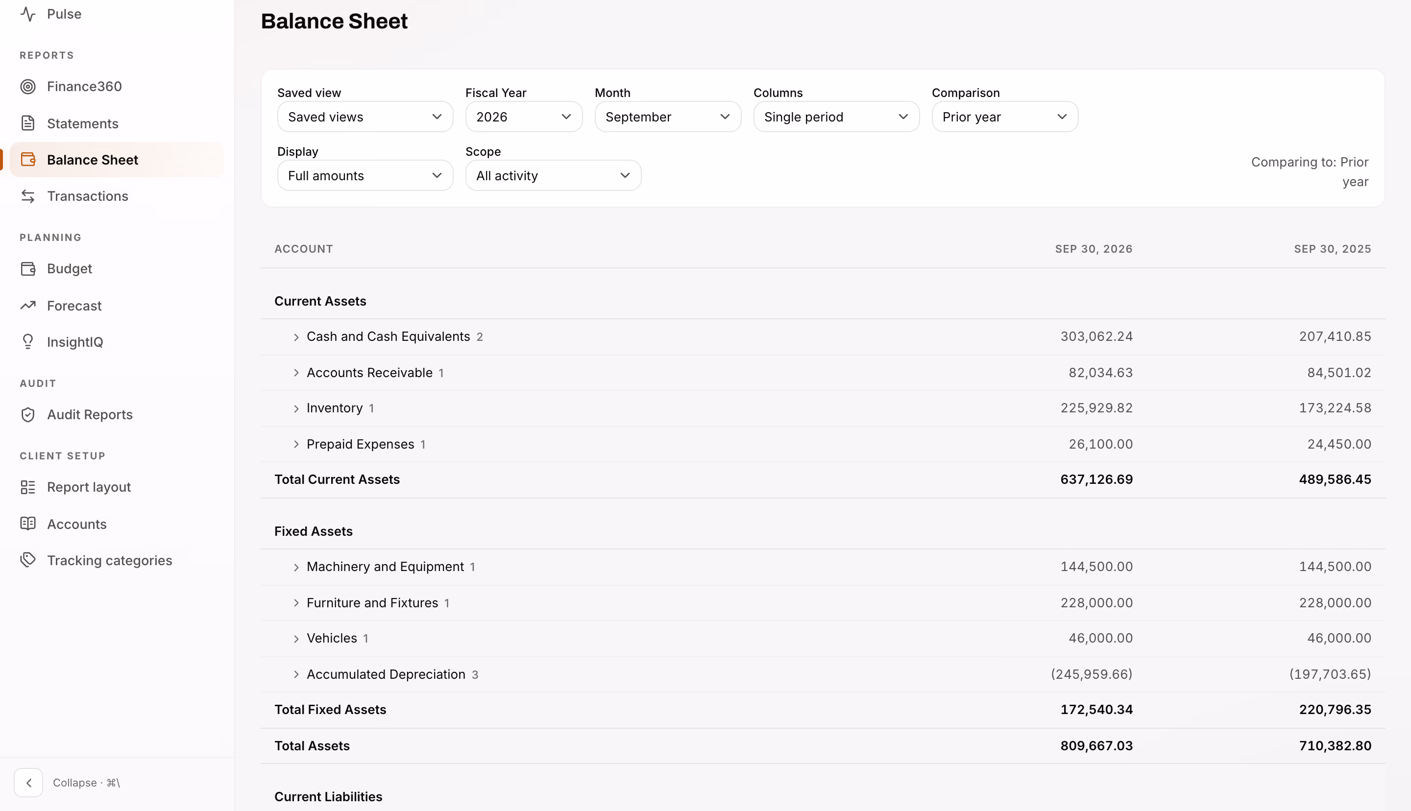Image resolution: width=1411 pixels, height=811 pixels.
Task: Expand Cash and Cash Equivalents row
Action: pos(296,336)
